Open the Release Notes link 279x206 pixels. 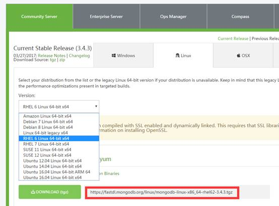click(51, 55)
